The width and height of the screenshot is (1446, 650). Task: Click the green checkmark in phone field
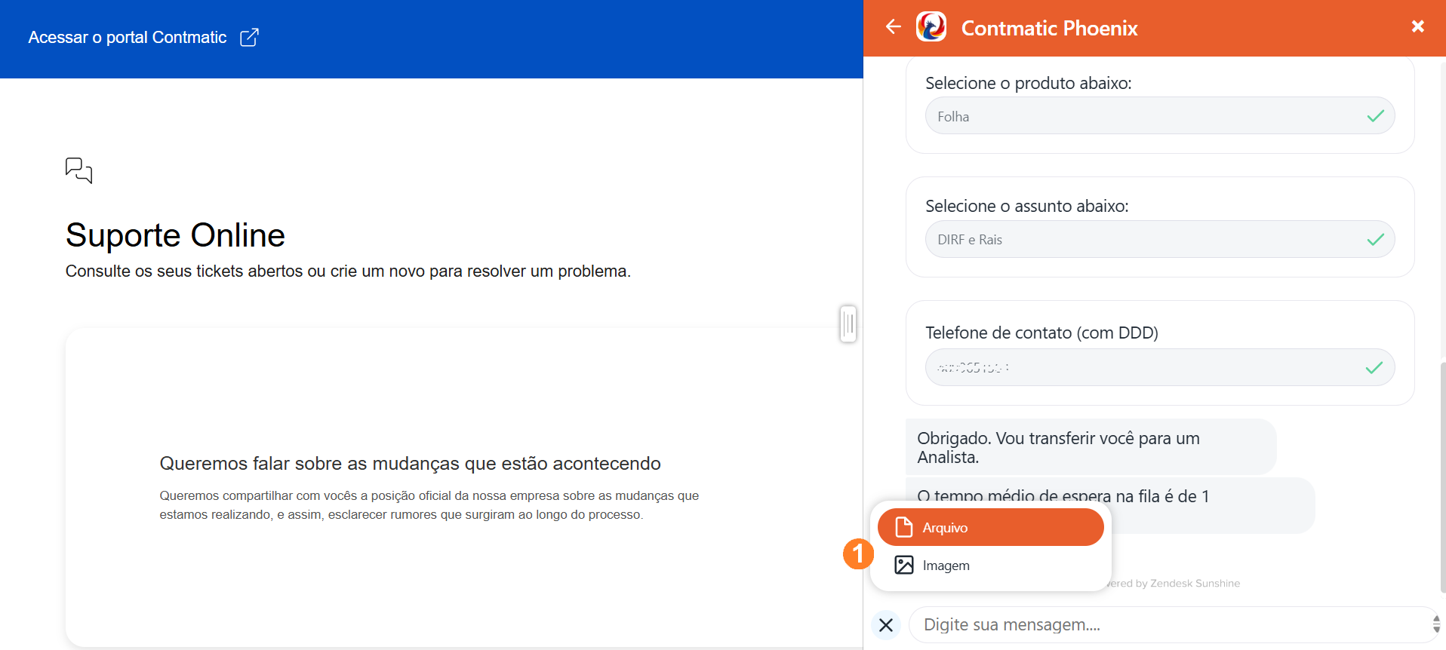(1374, 367)
